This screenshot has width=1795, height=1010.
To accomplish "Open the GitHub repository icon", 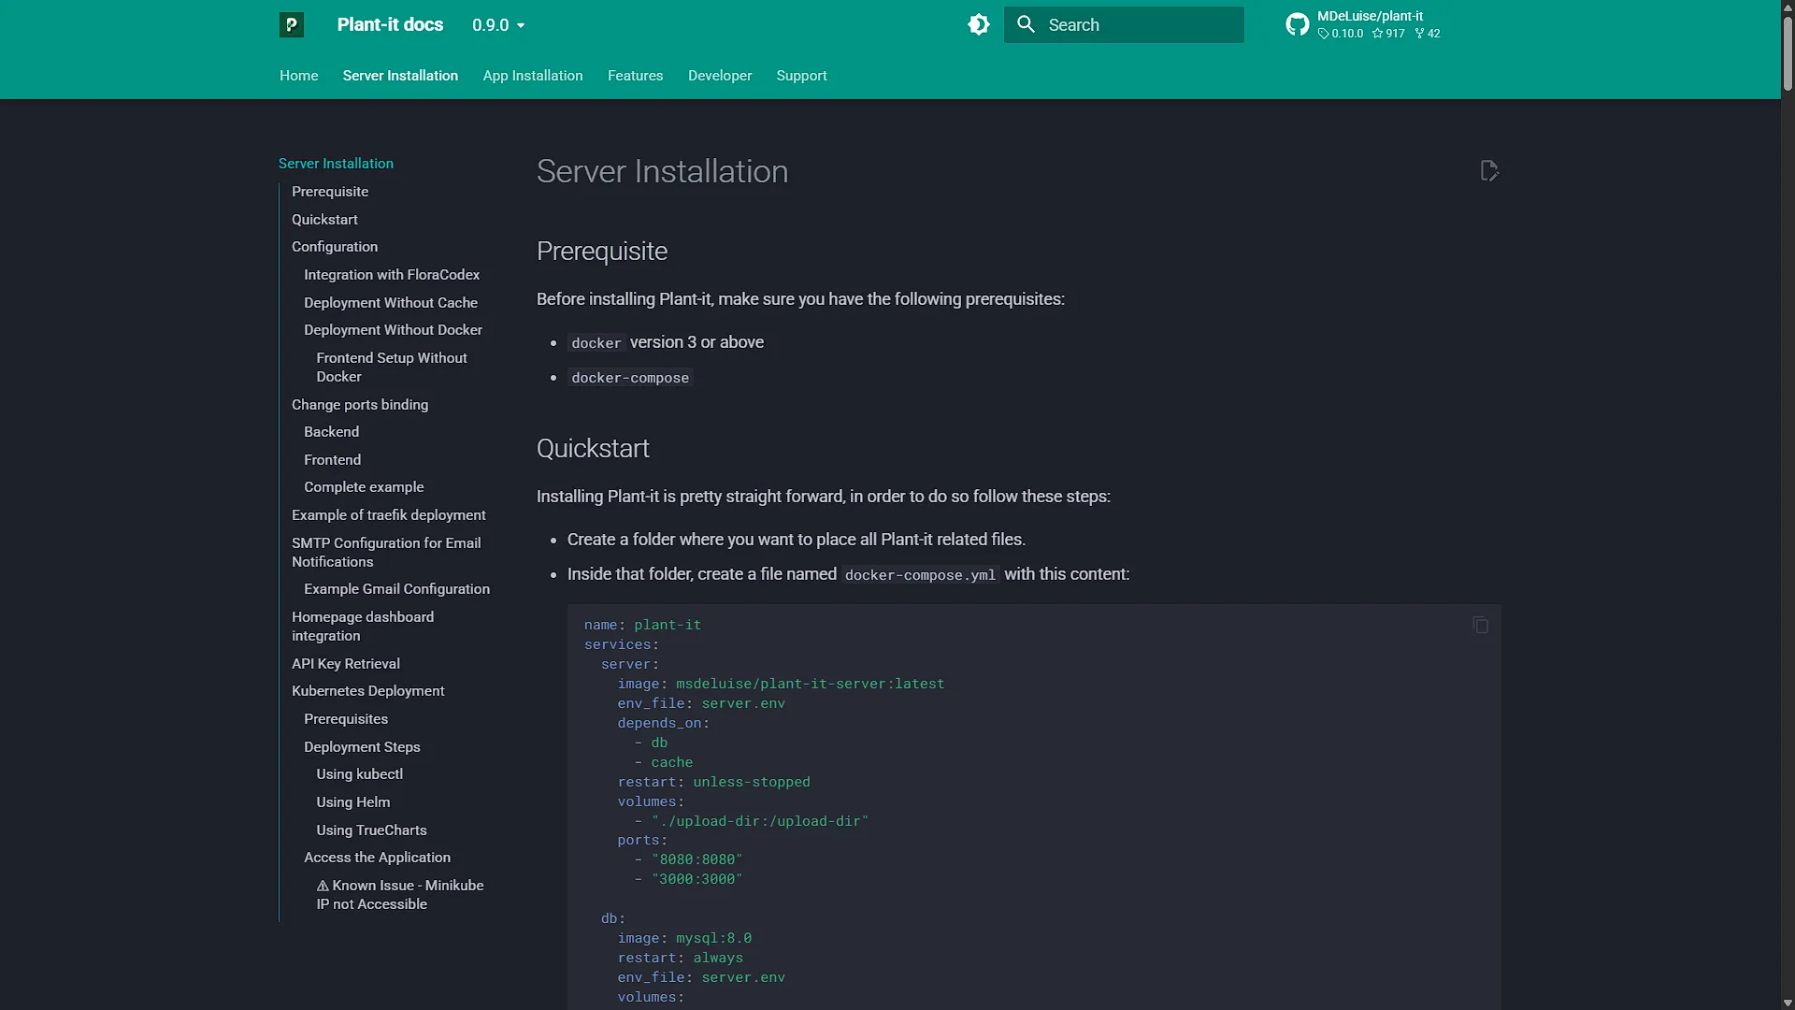I will 1297,25.
